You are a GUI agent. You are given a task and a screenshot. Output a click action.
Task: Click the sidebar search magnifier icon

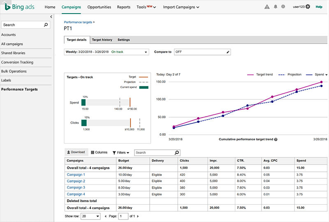tap(46, 25)
